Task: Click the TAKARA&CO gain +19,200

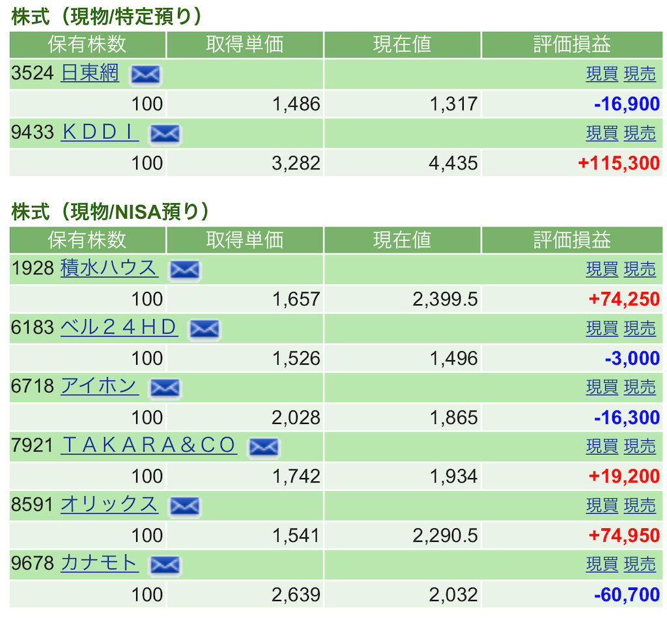Action: (x=624, y=476)
